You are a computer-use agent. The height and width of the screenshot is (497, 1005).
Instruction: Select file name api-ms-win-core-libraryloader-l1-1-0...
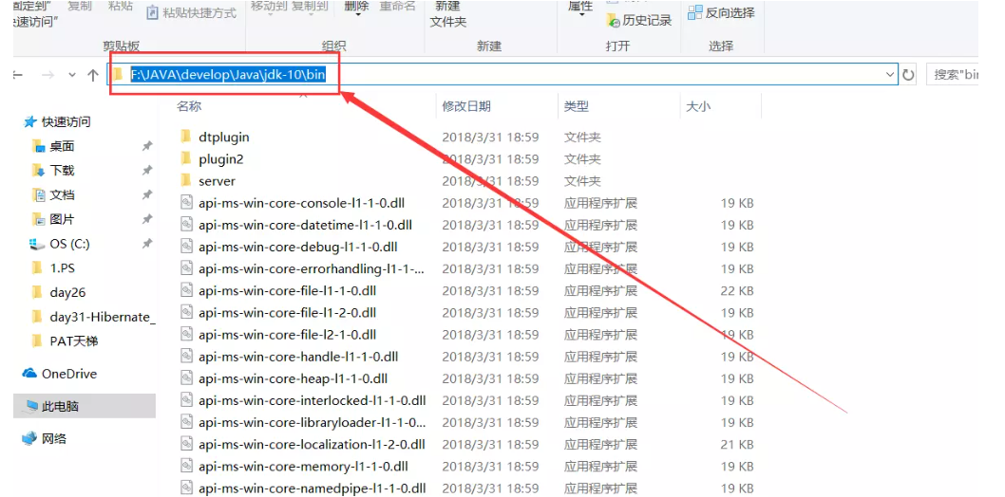click(313, 422)
